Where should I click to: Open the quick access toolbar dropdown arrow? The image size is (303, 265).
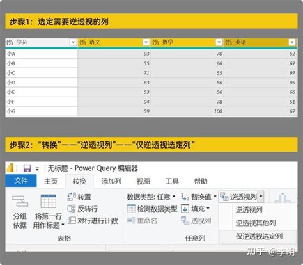pos(37,169)
